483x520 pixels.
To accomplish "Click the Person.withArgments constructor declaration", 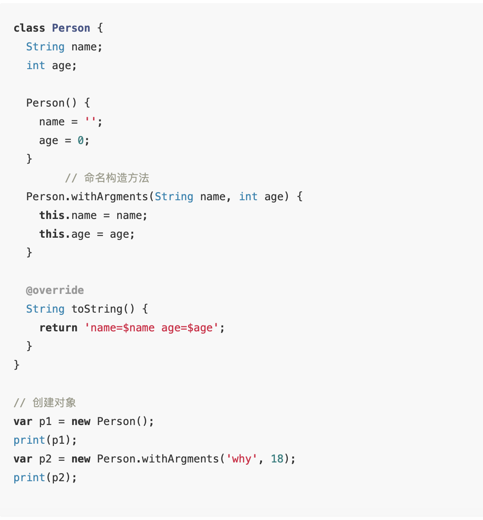I will 87,197.
